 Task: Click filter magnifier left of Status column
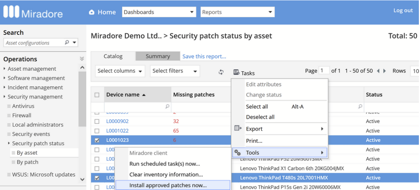coord(360,107)
